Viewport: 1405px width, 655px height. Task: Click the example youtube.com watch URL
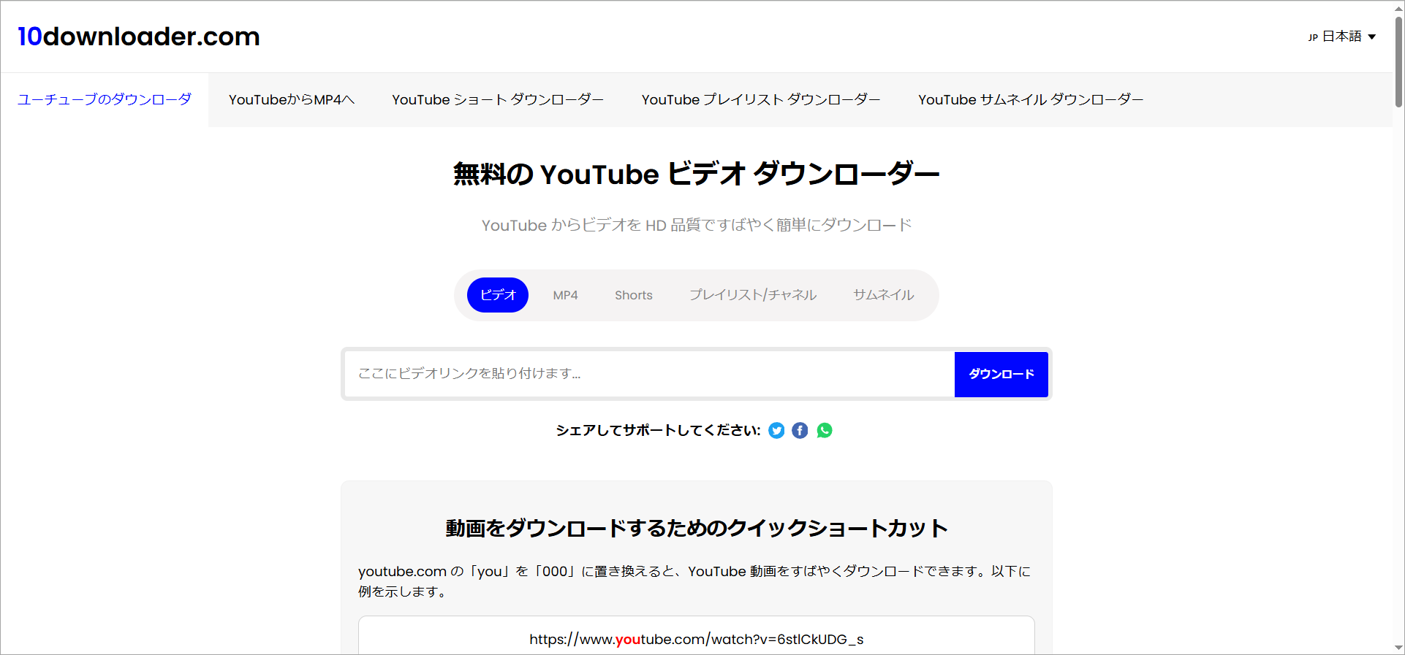pyautogui.click(x=697, y=640)
